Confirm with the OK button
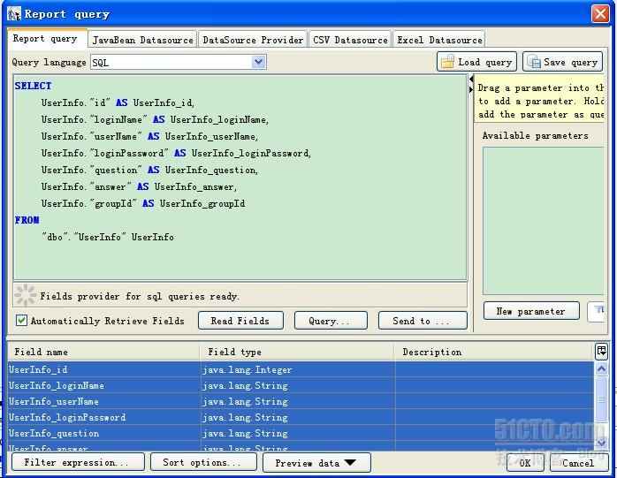This screenshot has height=478, width=617. coord(525,463)
